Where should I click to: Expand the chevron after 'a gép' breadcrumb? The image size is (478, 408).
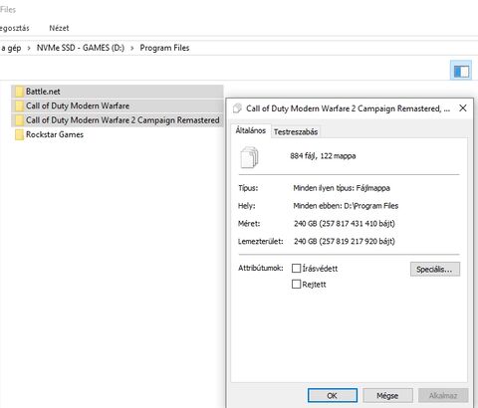pyautogui.click(x=29, y=48)
